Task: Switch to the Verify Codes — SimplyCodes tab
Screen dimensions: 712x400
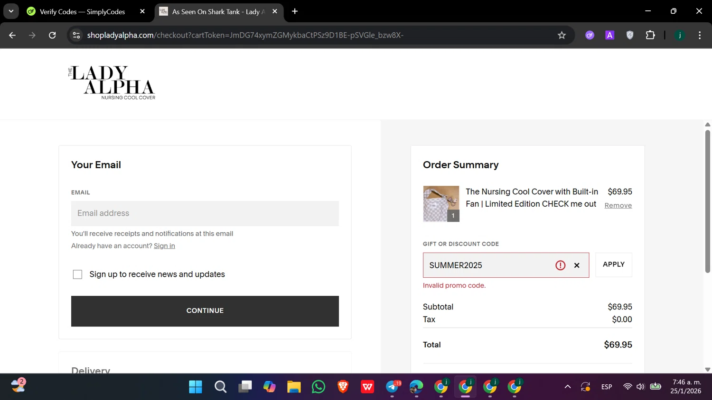Action: pyautogui.click(x=82, y=11)
